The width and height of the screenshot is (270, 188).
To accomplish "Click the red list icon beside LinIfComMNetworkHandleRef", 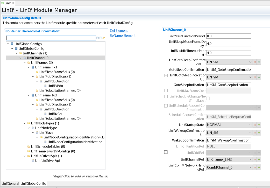I will coord(255,168).
